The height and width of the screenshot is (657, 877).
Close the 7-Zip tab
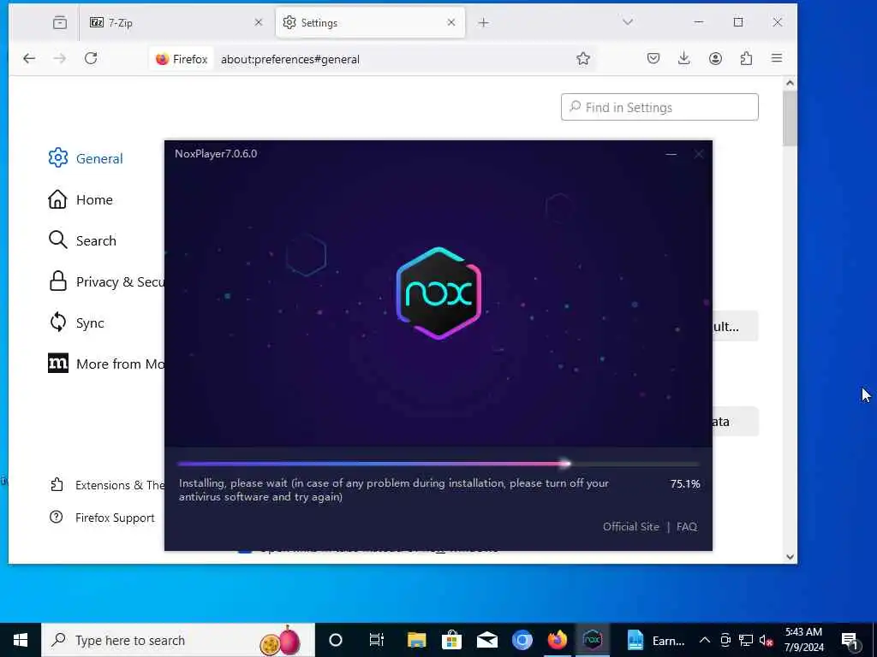click(x=259, y=22)
